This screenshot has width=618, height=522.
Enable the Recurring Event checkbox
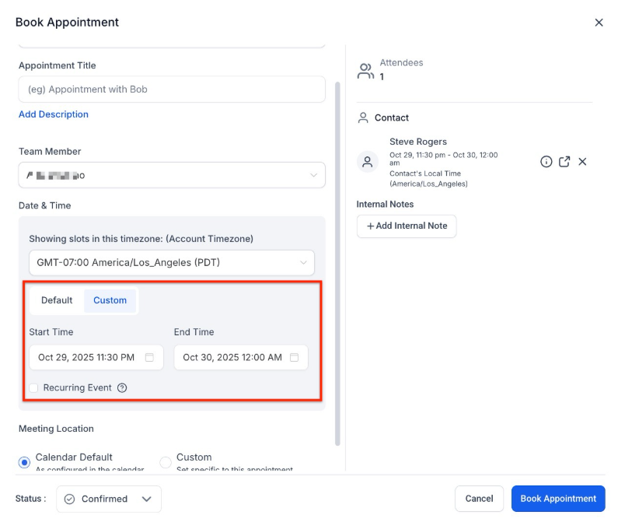pos(33,388)
